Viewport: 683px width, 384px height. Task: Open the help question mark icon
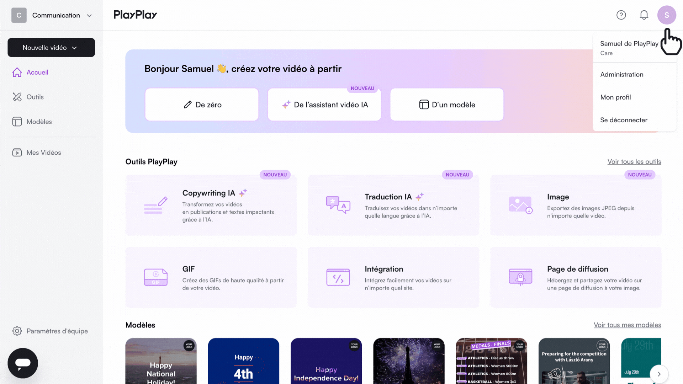tap(621, 15)
